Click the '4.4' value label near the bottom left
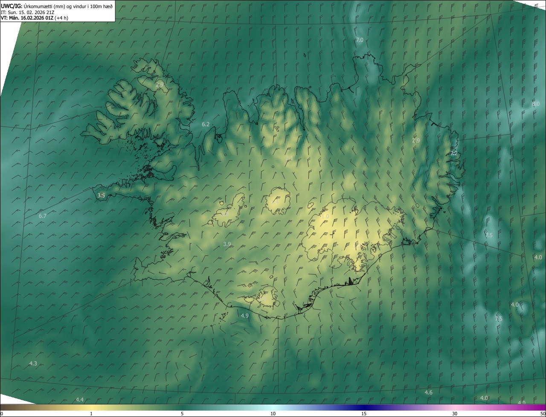546x417 pixels. tap(79, 400)
